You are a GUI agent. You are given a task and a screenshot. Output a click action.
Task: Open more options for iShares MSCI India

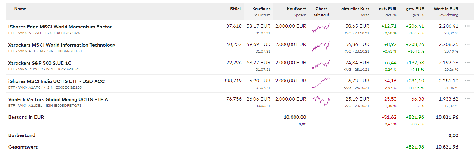(x=467, y=81)
